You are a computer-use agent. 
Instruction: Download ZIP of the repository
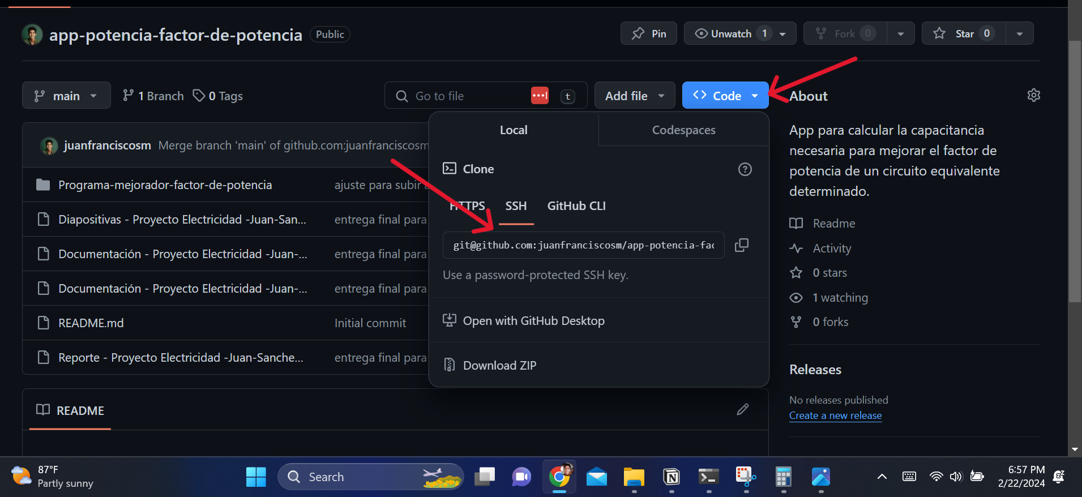tap(499, 366)
